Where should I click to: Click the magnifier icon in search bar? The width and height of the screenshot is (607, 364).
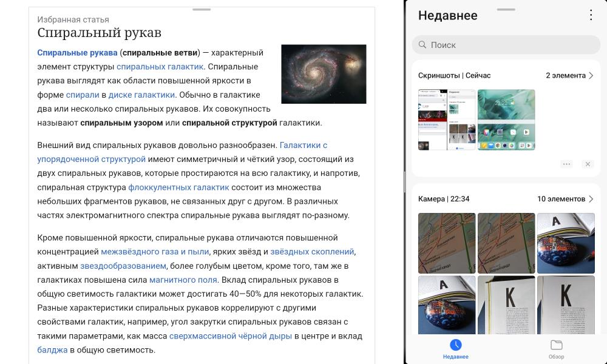[421, 45]
